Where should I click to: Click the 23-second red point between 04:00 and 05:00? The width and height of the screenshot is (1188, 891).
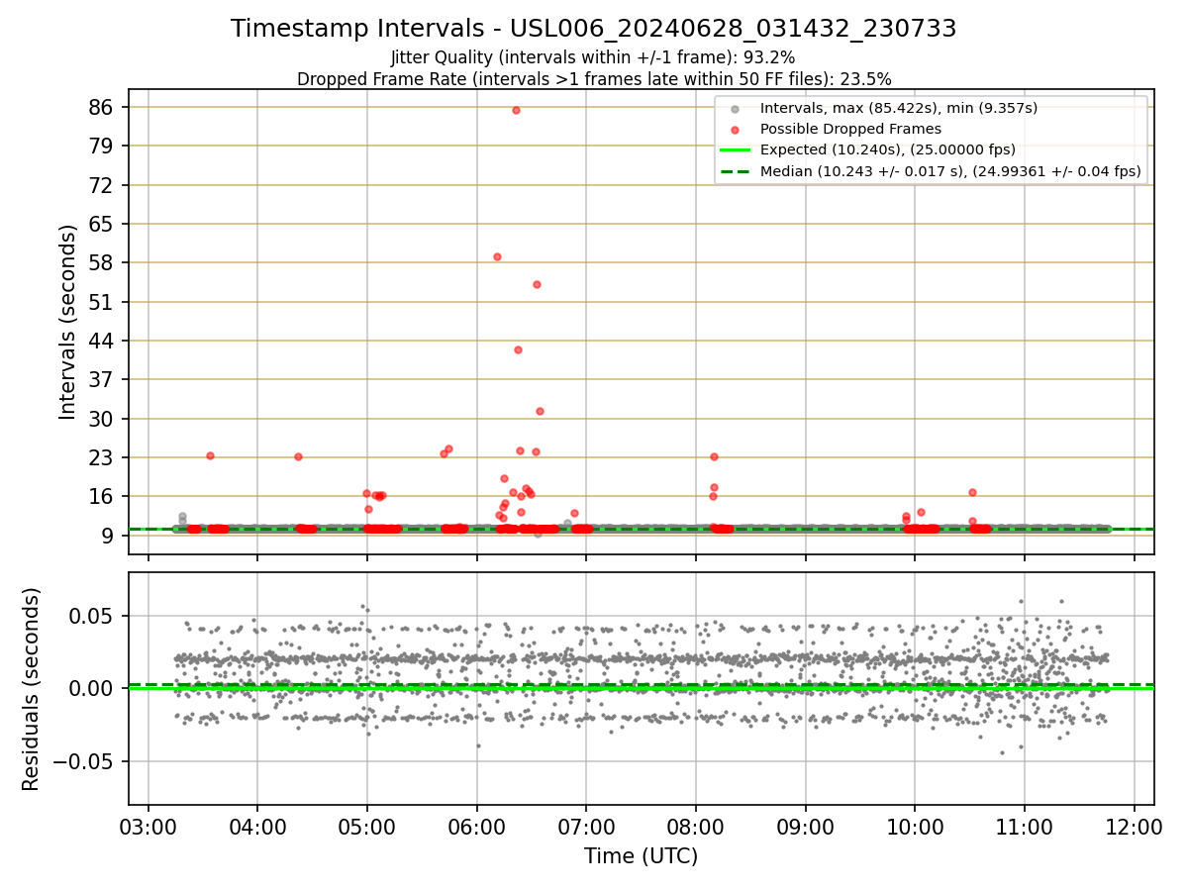click(x=298, y=456)
